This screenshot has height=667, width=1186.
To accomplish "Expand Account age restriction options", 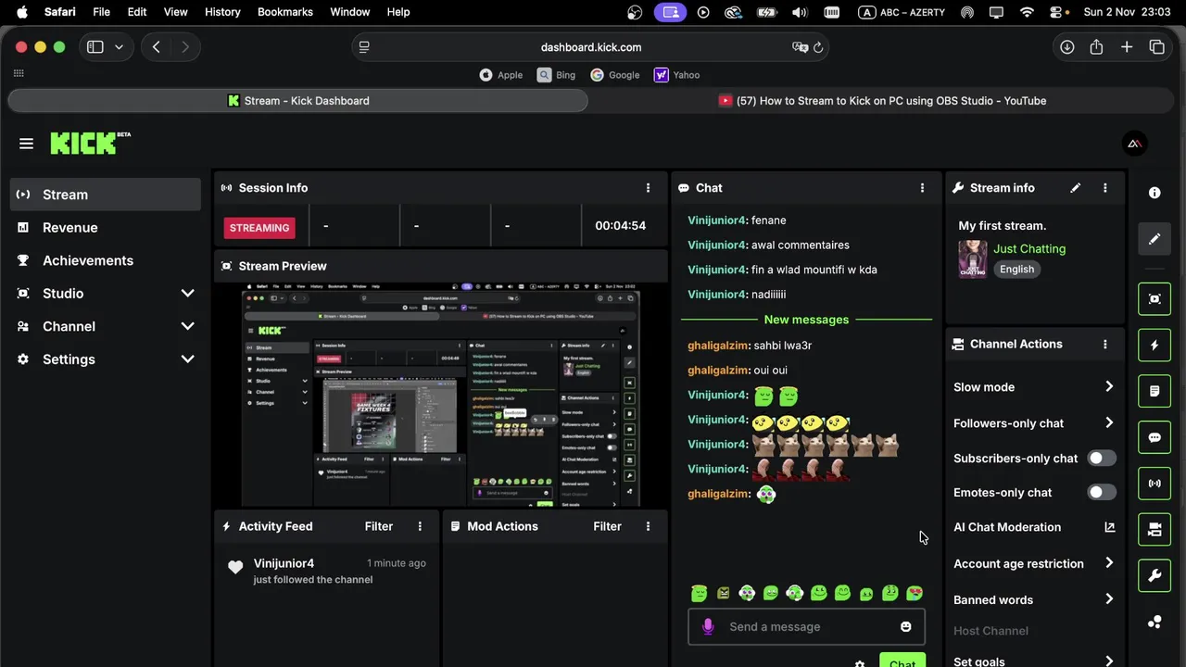I will click(1109, 563).
